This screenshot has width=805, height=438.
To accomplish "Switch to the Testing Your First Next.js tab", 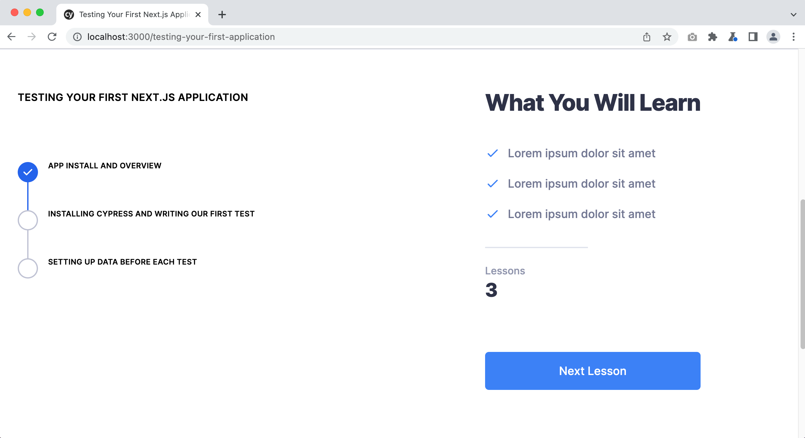I will (133, 15).
